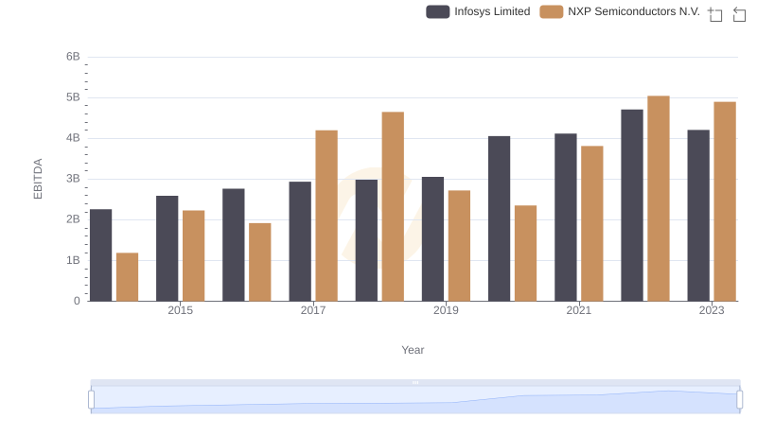The image size is (757, 436).
Task: Click the zoom reset icon in the toolbox
Action: 739,14
